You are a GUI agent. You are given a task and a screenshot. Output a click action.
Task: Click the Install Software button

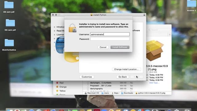pos(120,47)
